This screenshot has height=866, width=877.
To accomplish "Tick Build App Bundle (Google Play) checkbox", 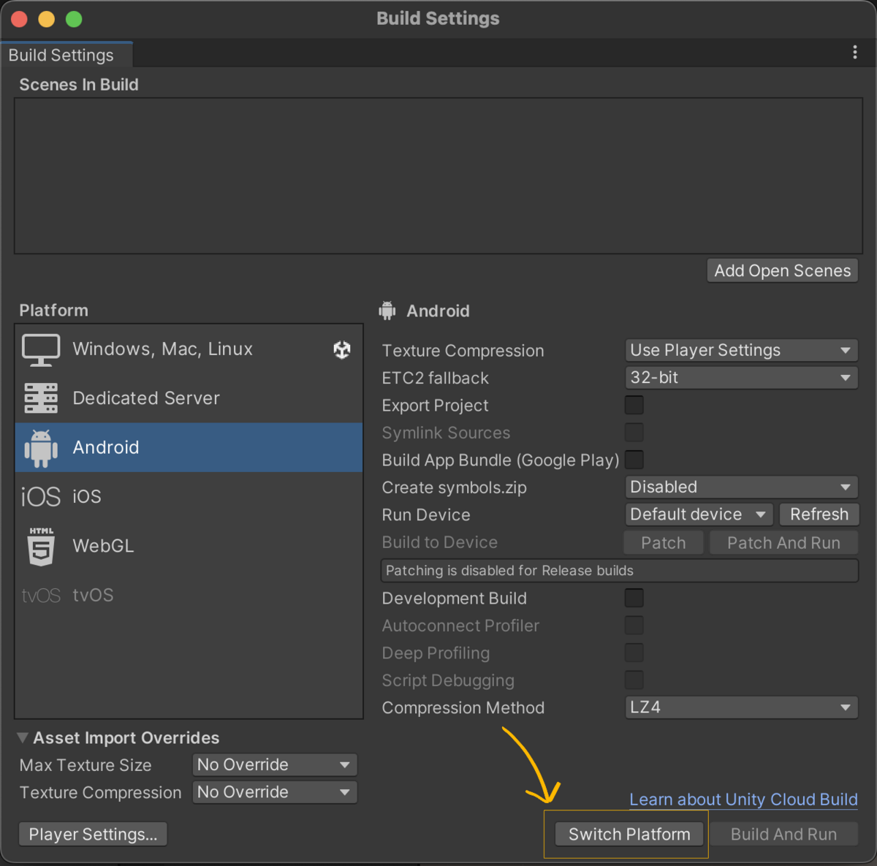I will tap(634, 460).
